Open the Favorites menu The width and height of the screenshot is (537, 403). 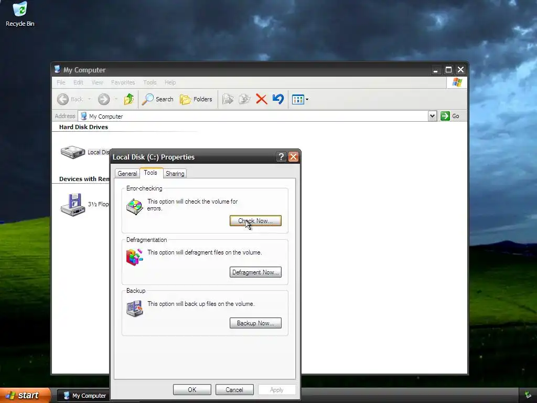(123, 82)
